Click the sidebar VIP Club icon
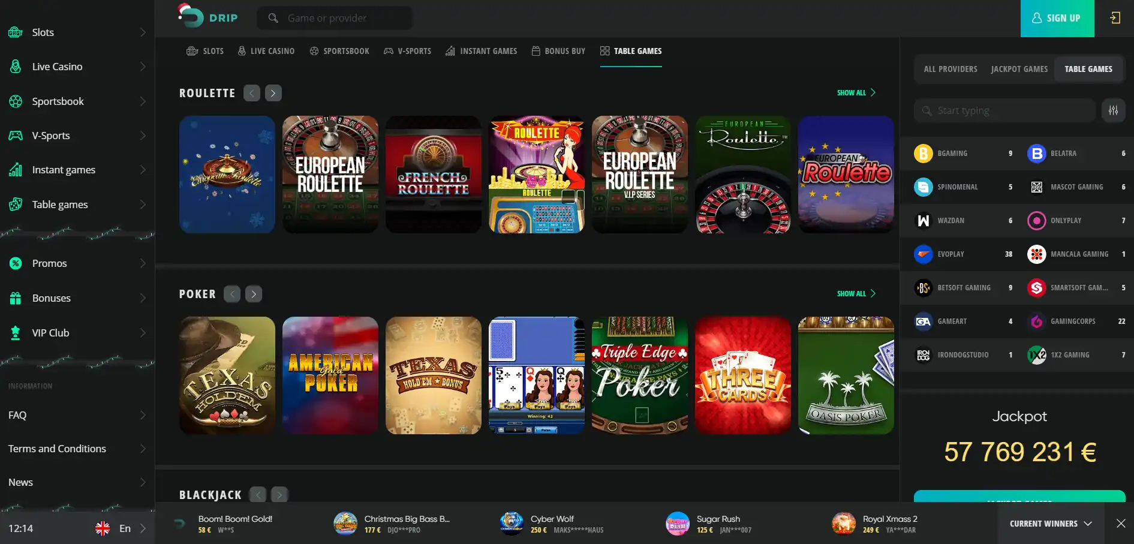This screenshot has width=1134, height=544. [x=16, y=333]
